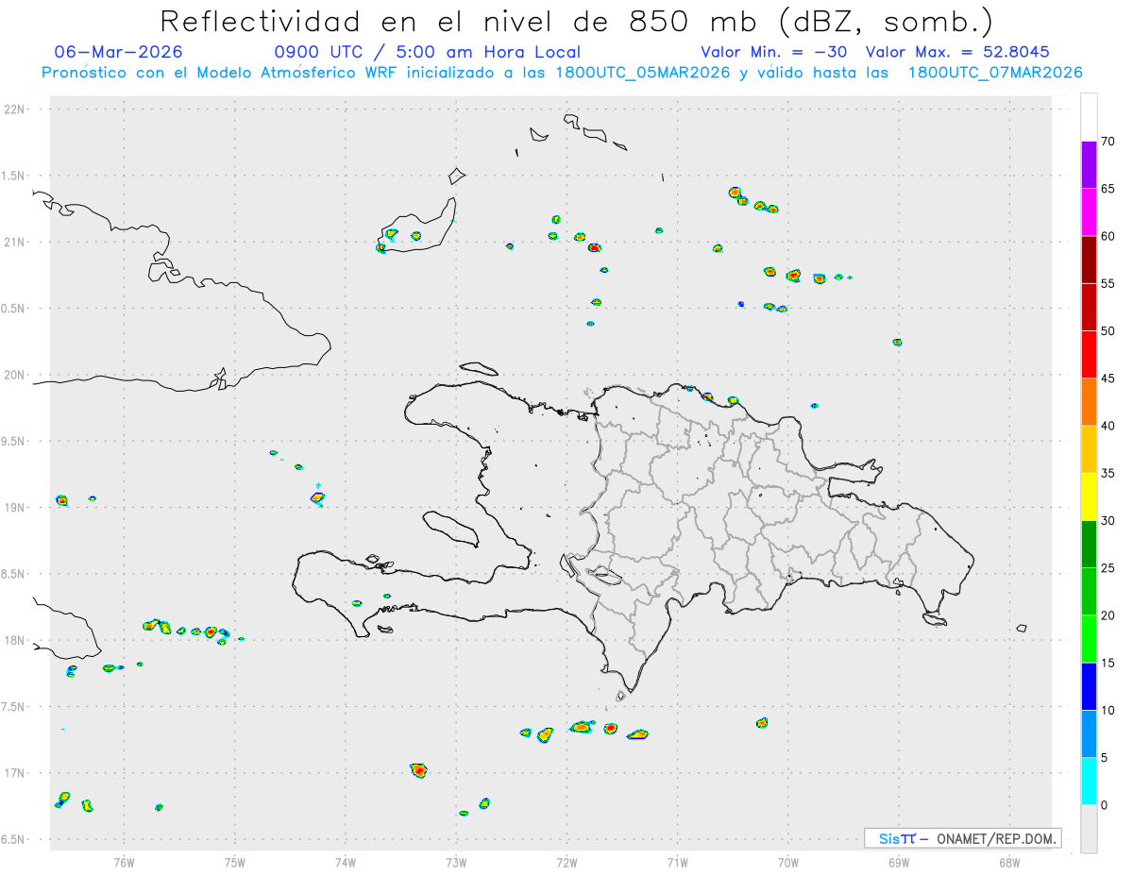Click the latitude axis label "9.5N"
Image resolution: width=1133 pixels, height=875 pixels.
(14, 441)
